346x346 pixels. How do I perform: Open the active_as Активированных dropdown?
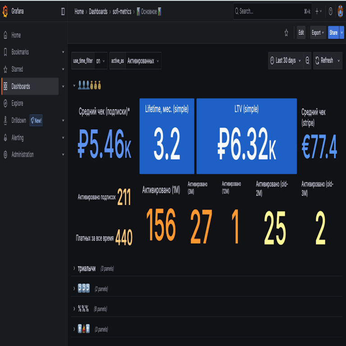143,61
